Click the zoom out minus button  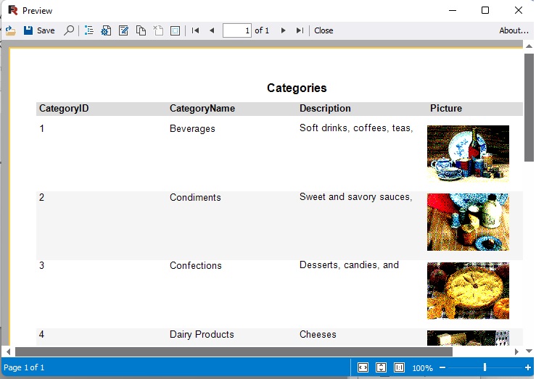[x=442, y=367]
